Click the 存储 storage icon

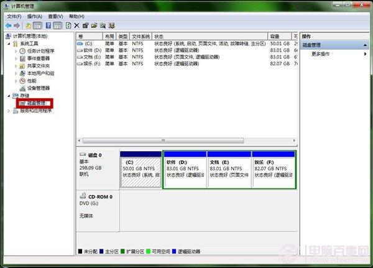click(x=16, y=96)
